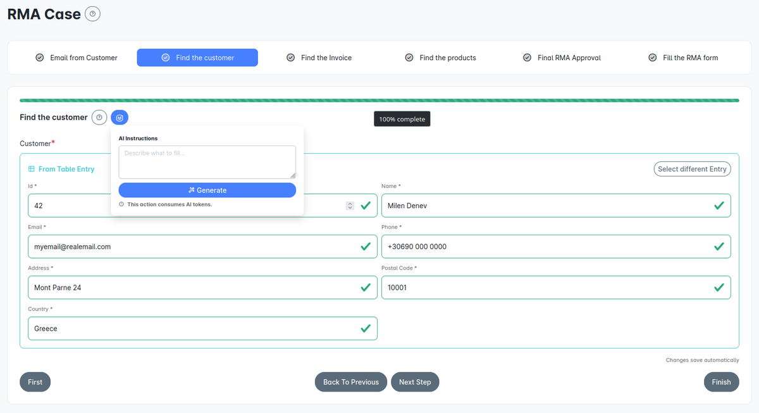
Task: Click the checkmark icon on Final RMA Approval step
Action: (x=527, y=58)
